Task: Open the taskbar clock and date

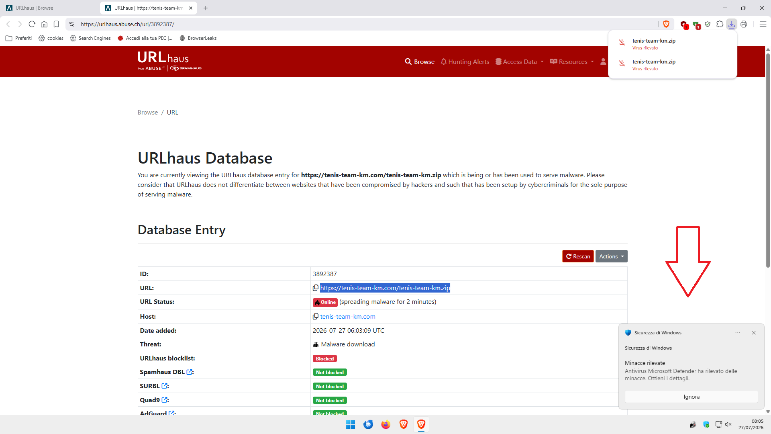Action: click(751, 424)
